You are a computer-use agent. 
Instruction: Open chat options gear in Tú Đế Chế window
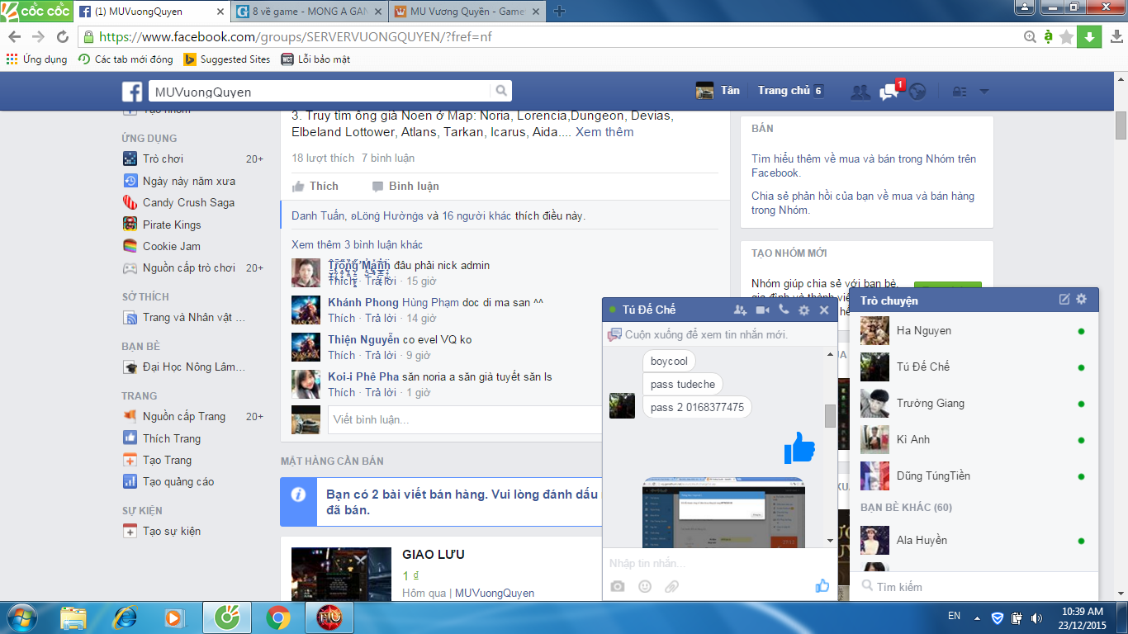[x=804, y=310]
